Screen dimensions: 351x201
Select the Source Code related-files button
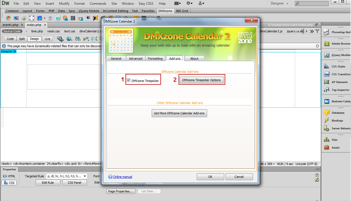(x=12, y=31)
